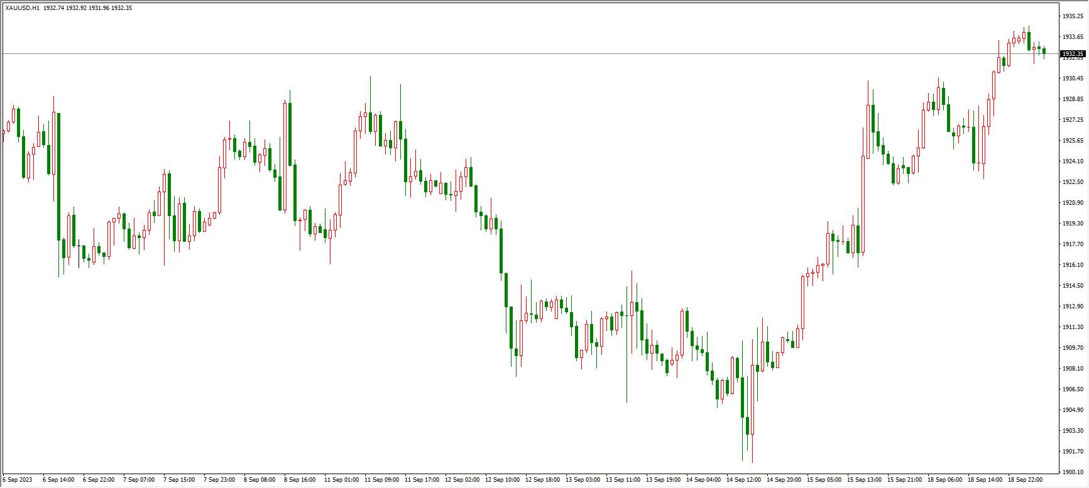Select the 7 Sep 07:00 time label
This screenshot has width=1089, height=488.
point(139,480)
